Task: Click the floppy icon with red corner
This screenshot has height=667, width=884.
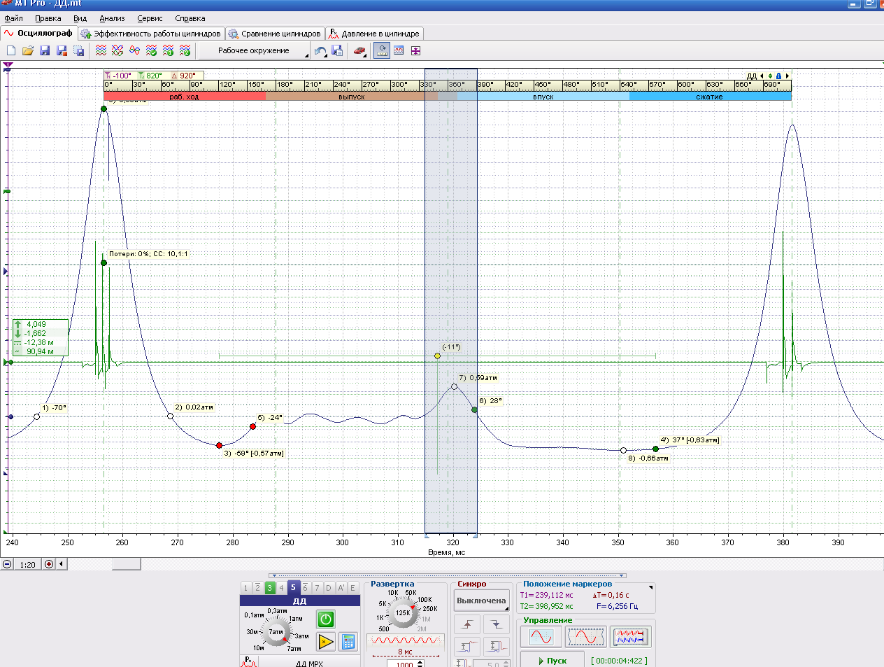Action: [62, 50]
